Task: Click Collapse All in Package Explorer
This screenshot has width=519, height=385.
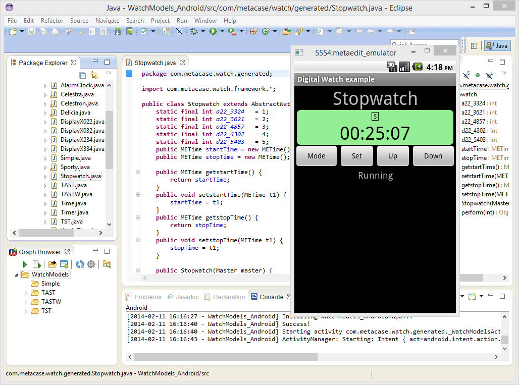Action: click(82, 75)
